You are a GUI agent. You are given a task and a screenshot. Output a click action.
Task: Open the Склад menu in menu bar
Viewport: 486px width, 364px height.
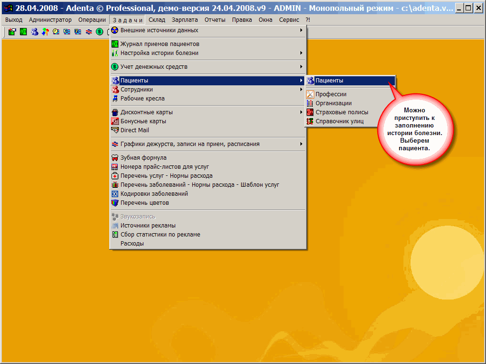pyautogui.click(x=157, y=20)
